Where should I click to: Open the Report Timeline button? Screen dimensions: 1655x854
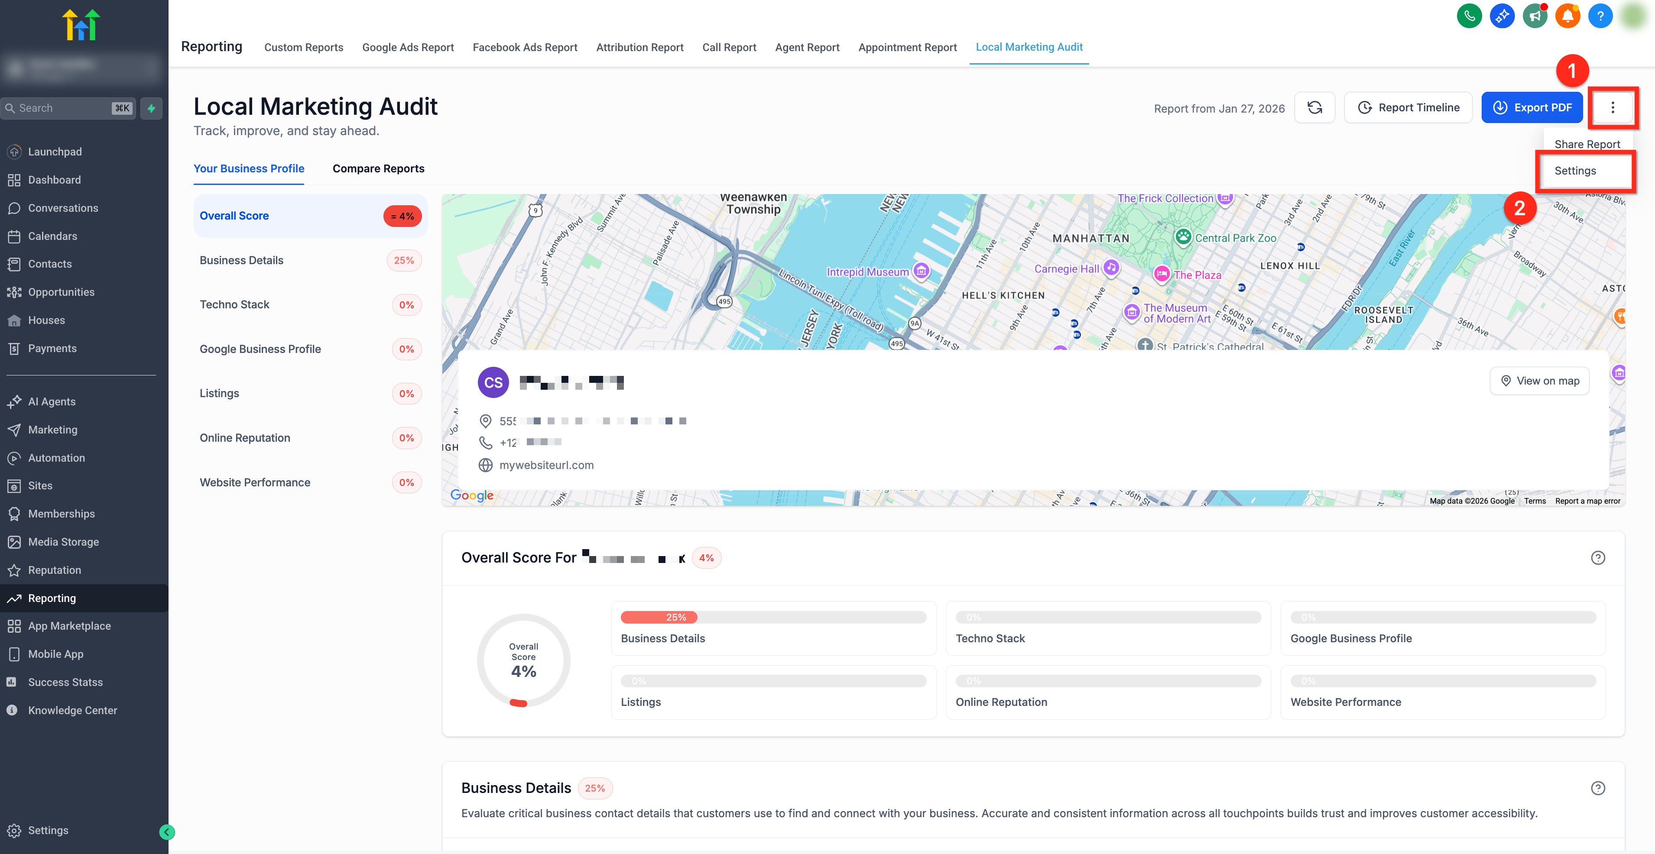1408,108
